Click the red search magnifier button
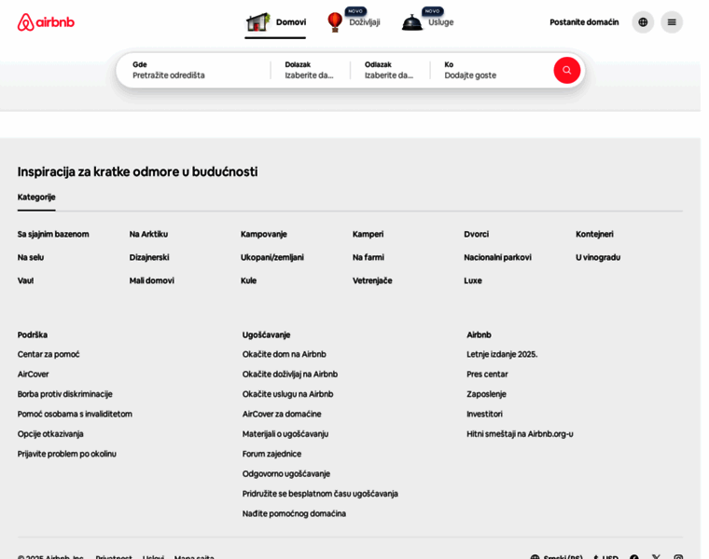Screen dimensions: 709x559 [566, 71]
